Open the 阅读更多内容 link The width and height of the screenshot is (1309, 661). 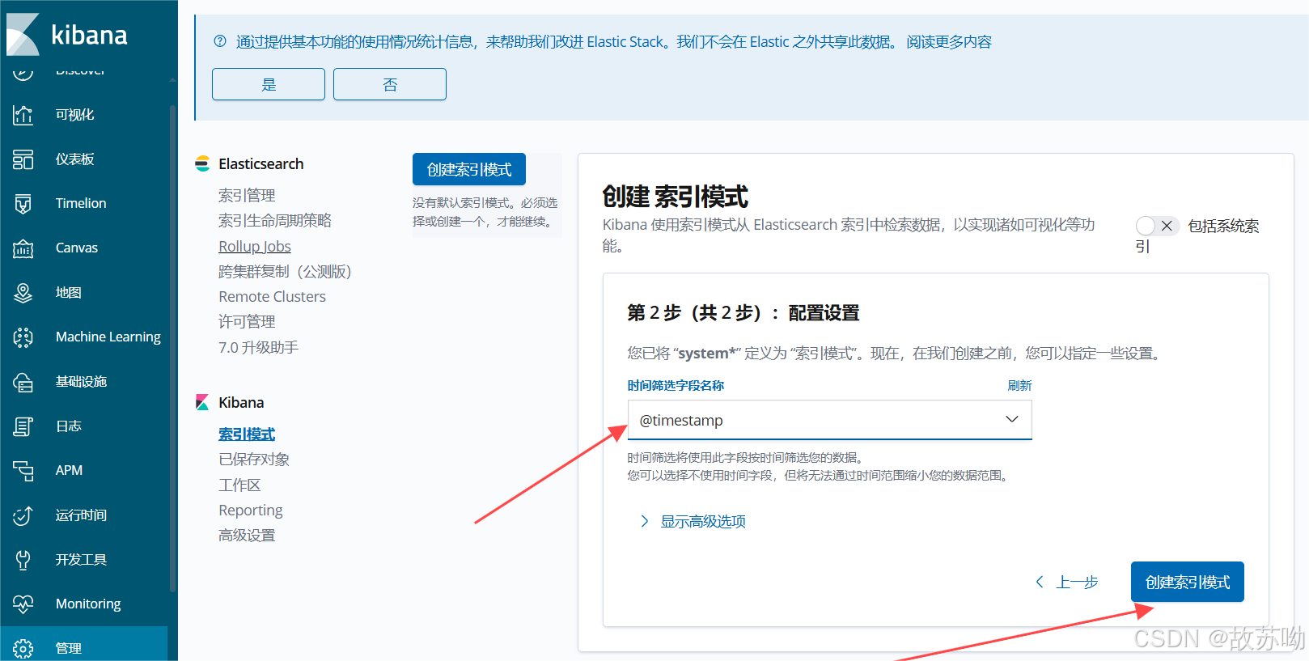tap(949, 42)
